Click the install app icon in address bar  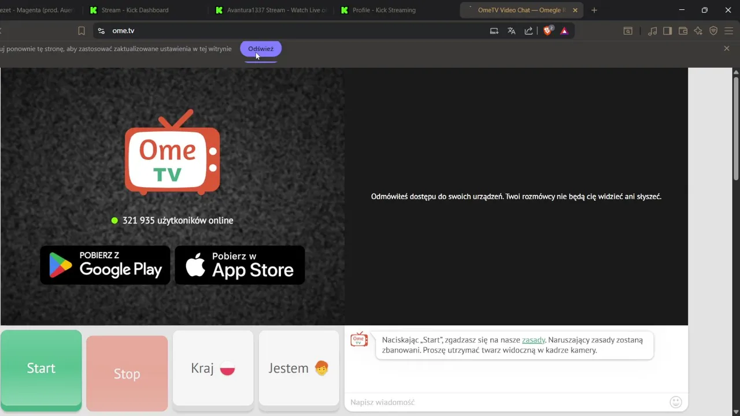[x=494, y=31]
